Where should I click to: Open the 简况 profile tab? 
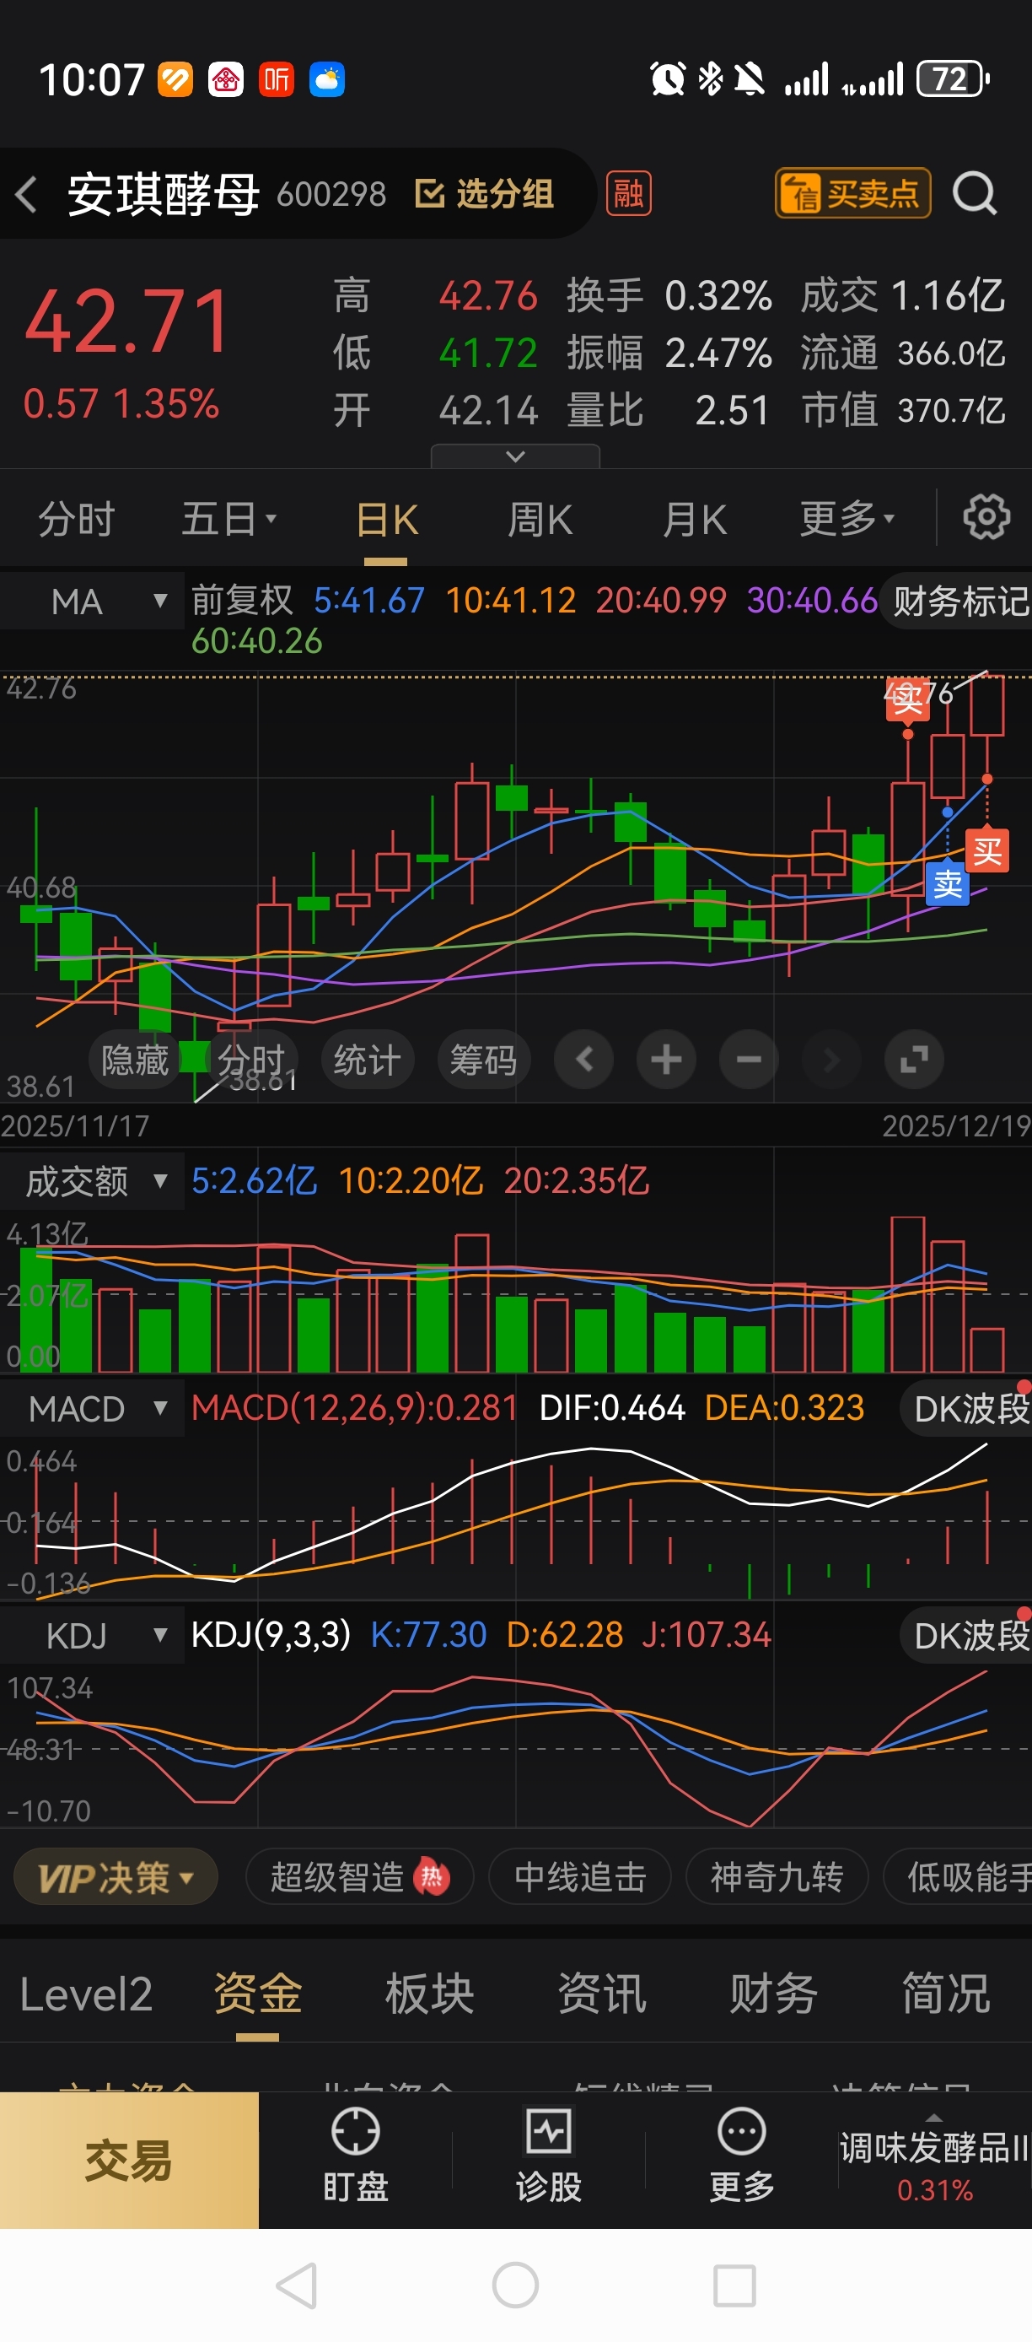coord(946,1994)
